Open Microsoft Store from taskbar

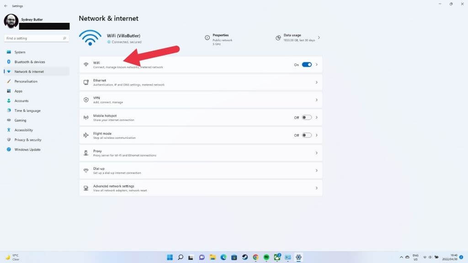point(234,257)
